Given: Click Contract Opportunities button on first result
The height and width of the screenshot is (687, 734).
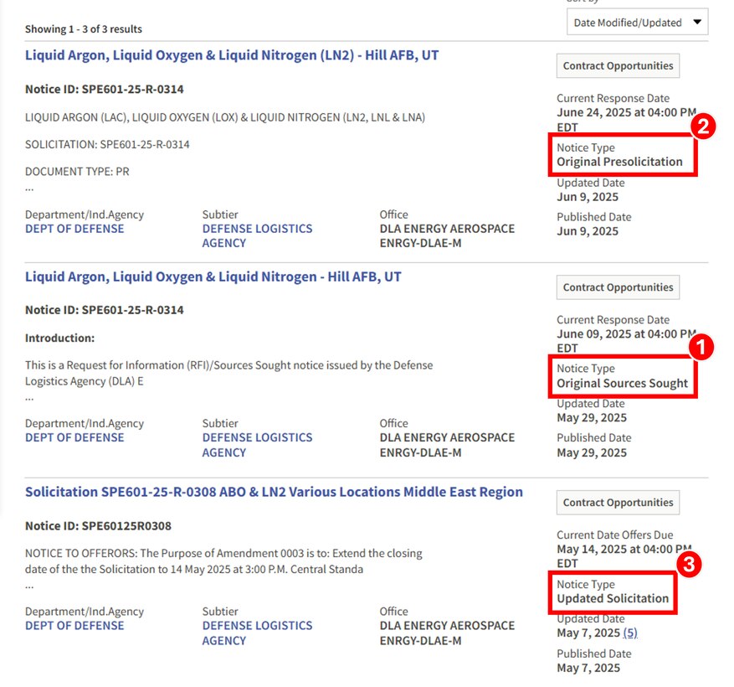Looking at the screenshot, I should (x=617, y=65).
